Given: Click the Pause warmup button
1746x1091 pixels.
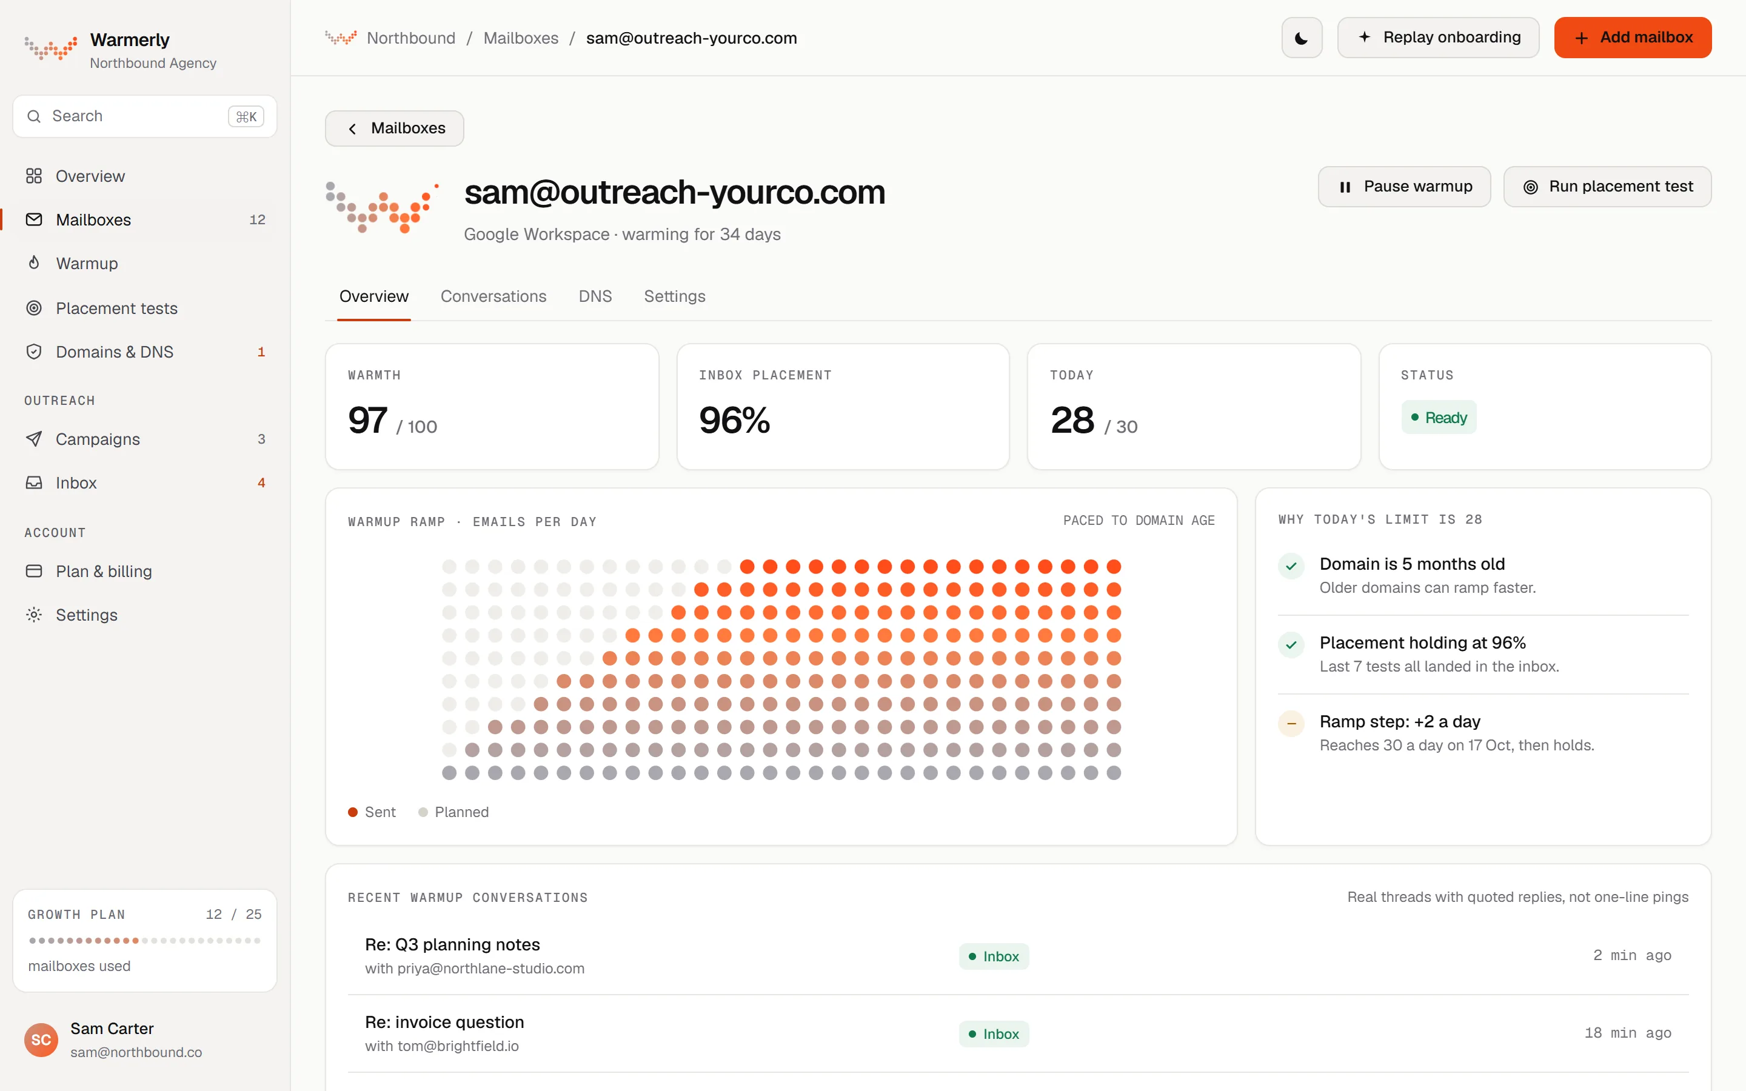Looking at the screenshot, I should coord(1404,187).
